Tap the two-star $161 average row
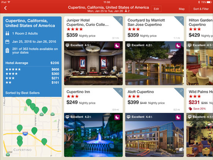 (x=32, y=82)
